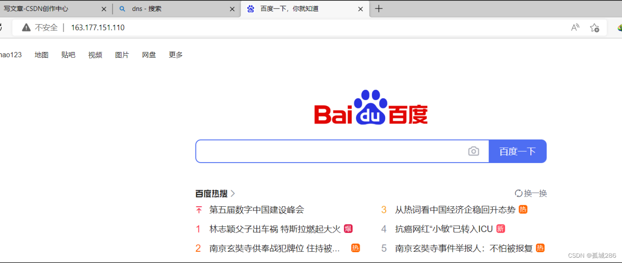The image size is (622, 263).
Task: Open 林志颖父子出车祸 特斯拉燃起大火 headline
Action: click(x=275, y=229)
